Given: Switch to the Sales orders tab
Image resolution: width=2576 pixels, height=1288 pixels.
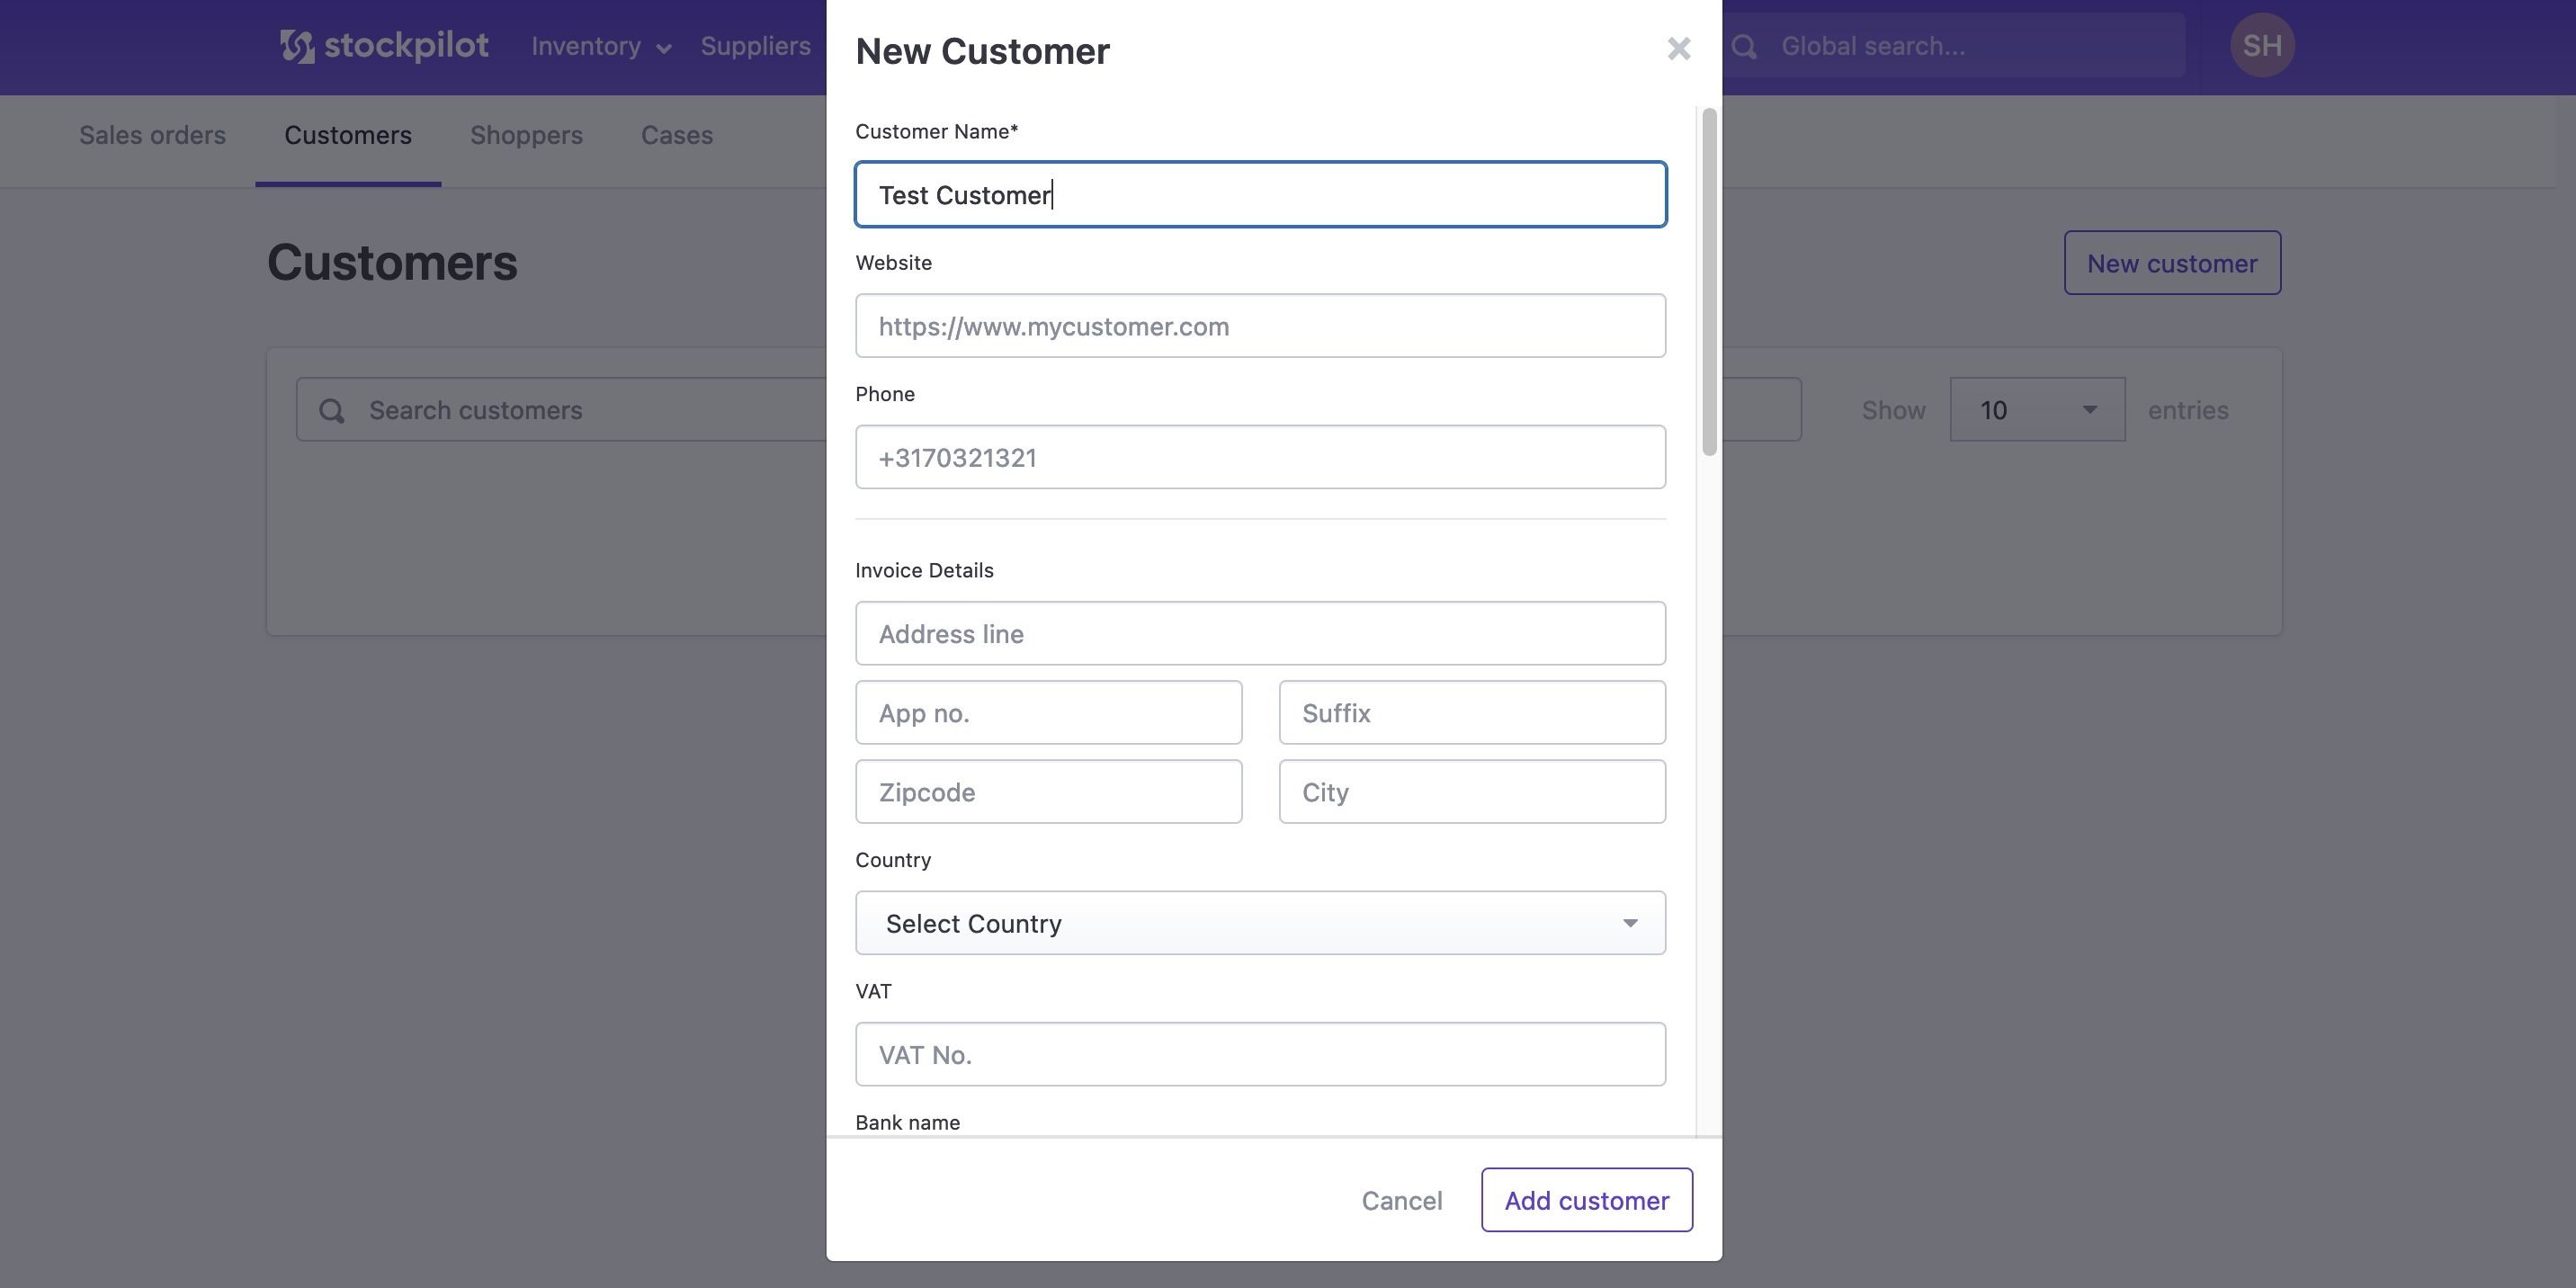Looking at the screenshot, I should pyautogui.click(x=152, y=135).
